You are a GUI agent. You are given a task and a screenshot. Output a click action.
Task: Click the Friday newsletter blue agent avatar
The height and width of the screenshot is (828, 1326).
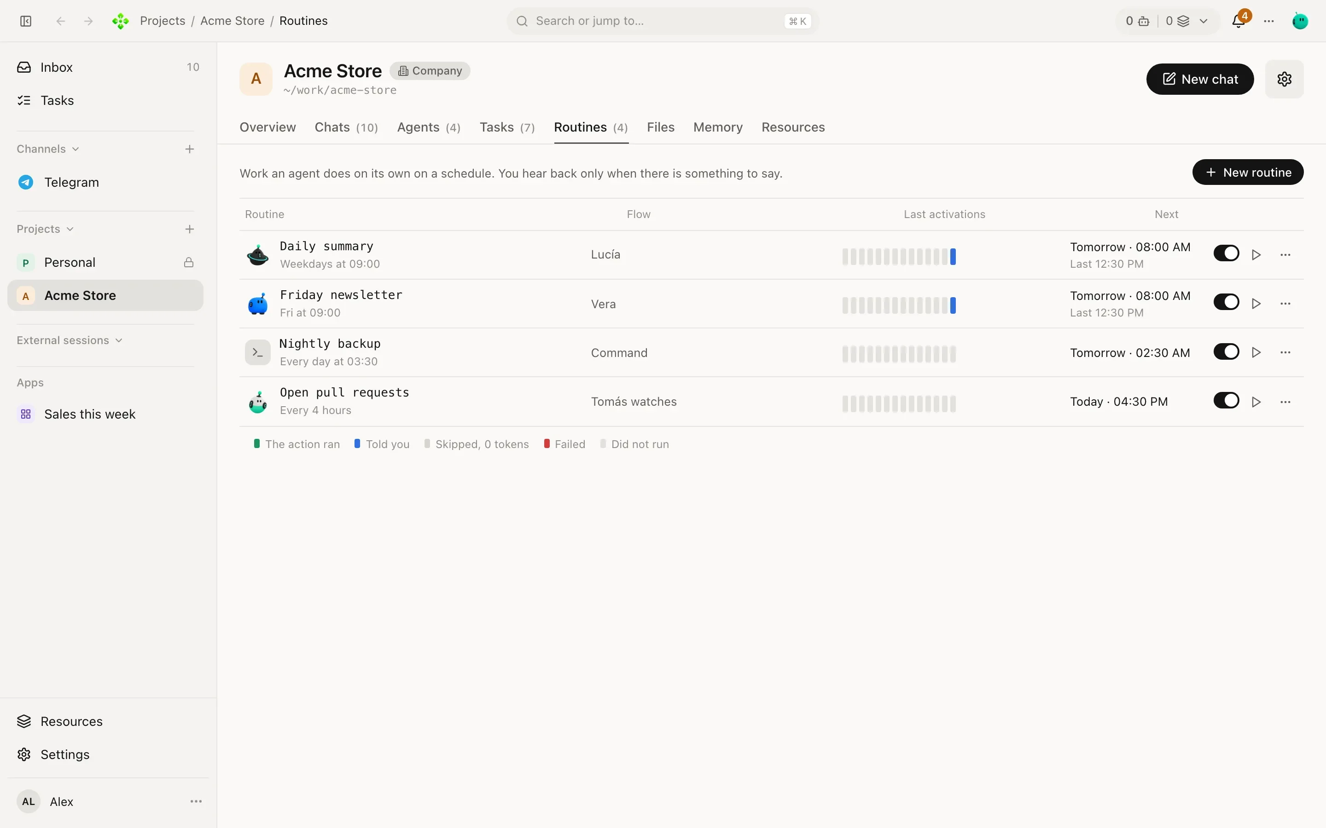(x=257, y=304)
